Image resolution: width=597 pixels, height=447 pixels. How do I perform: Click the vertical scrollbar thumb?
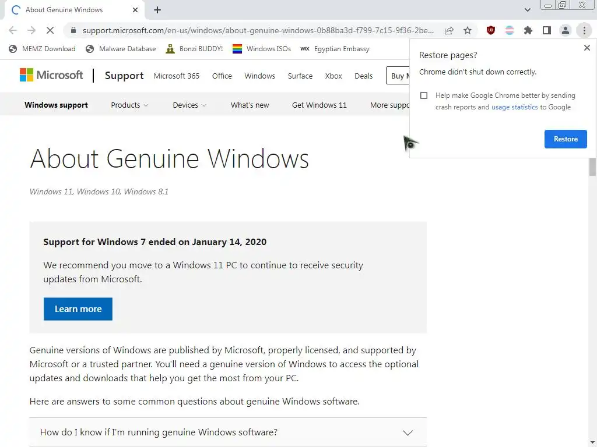click(x=592, y=167)
